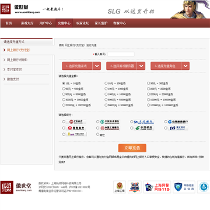Pick the Bank of Communications logo

pyautogui.click(x=144, y=122)
